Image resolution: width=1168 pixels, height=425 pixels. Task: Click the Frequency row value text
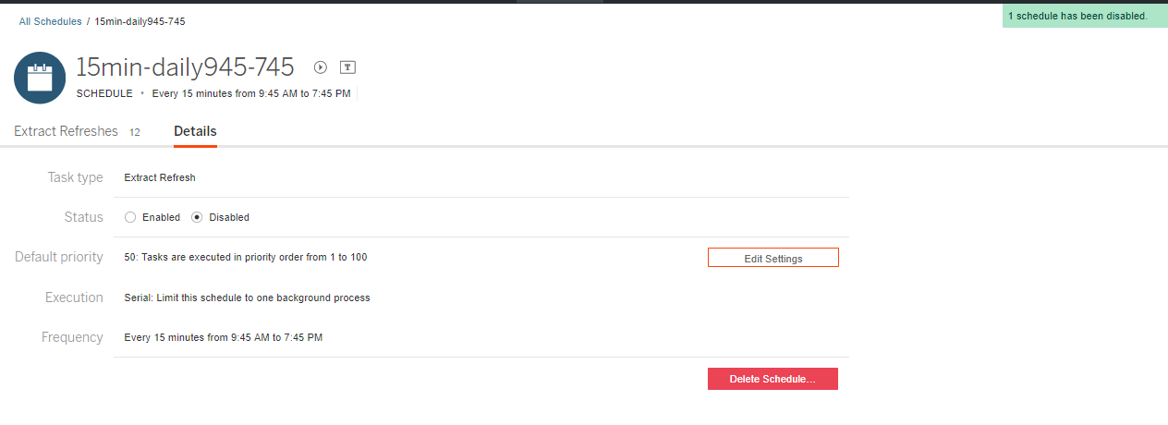pos(224,337)
